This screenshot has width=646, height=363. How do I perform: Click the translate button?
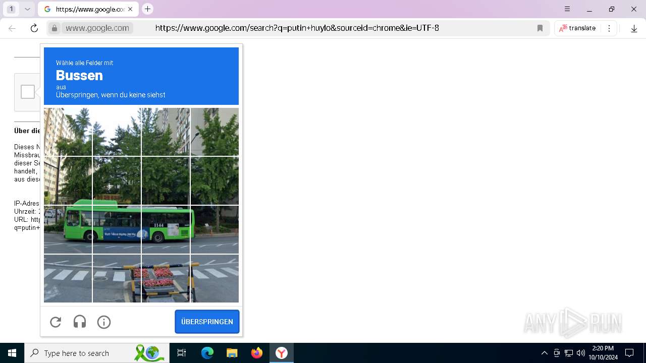577,28
